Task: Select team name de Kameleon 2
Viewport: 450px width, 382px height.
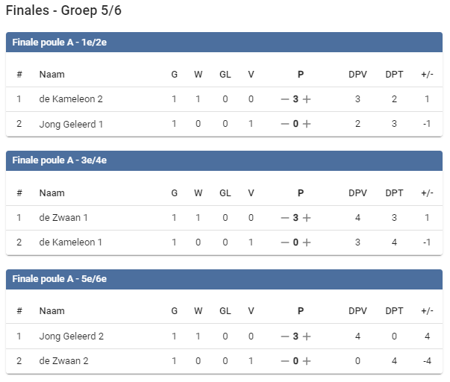Action: (x=71, y=99)
